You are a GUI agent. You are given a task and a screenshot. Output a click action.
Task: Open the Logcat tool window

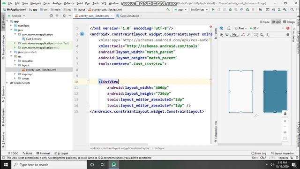61,154
